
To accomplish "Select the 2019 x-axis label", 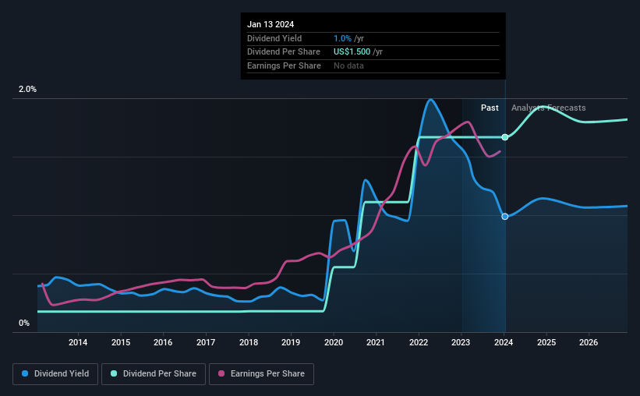I will click(291, 342).
